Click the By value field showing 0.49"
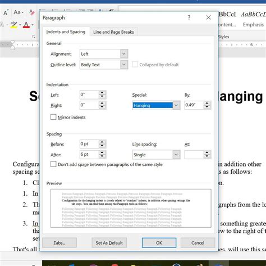The width and height of the screenshot is (266, 266). click(x=194, y=105)
